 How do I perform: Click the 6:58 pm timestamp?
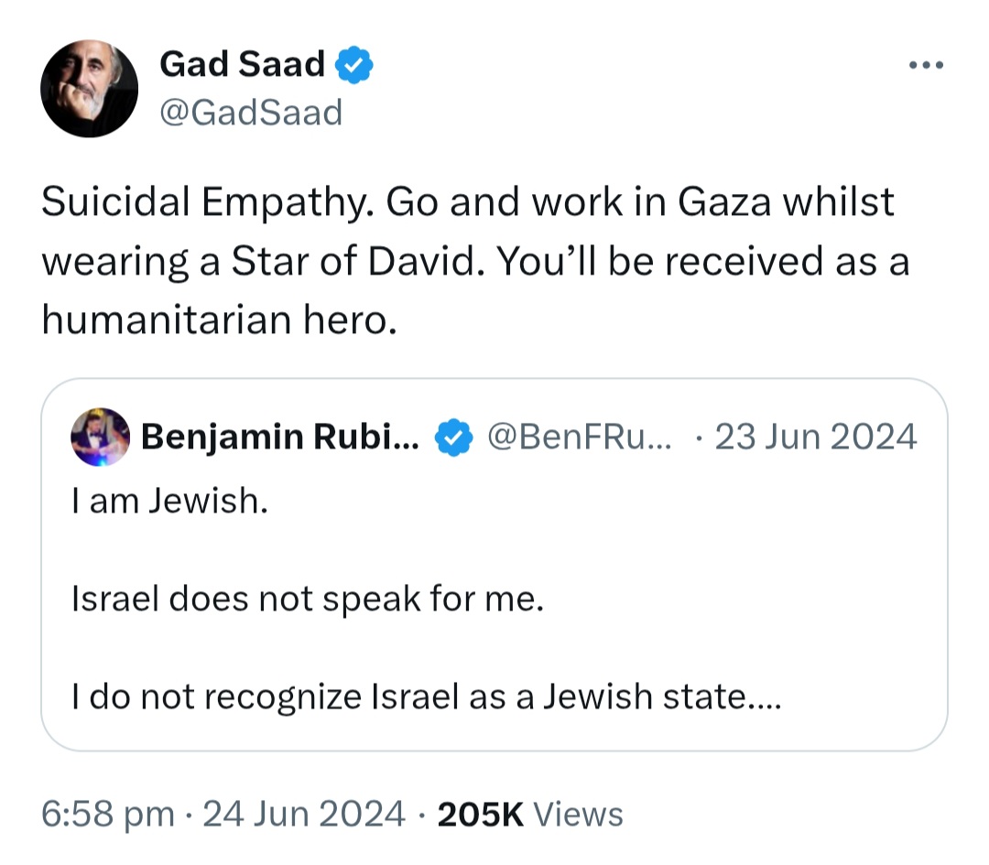[x=107, y=813]
